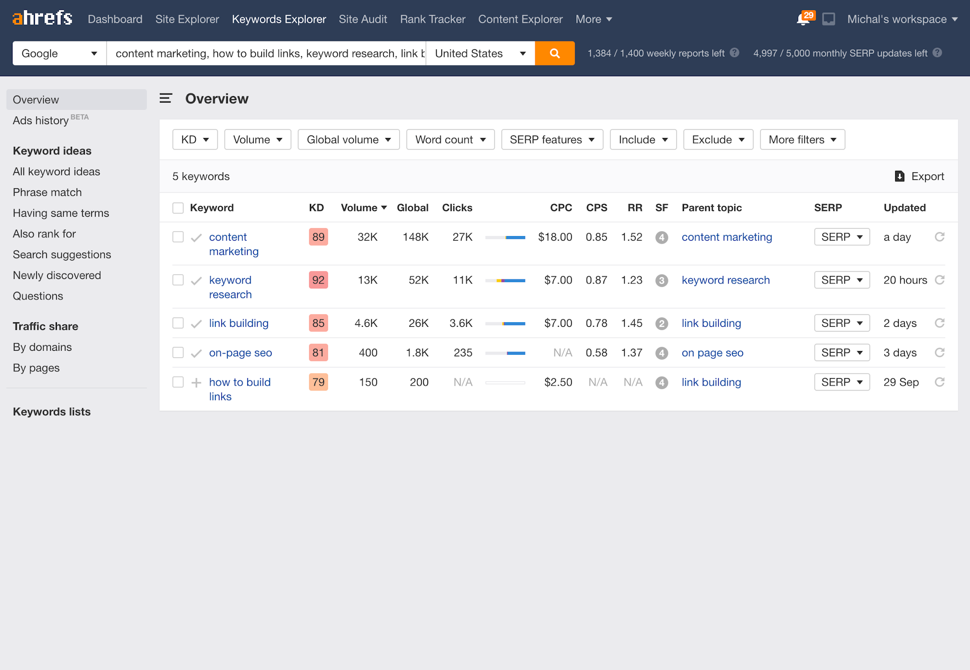Click the SF badge in link building row
The image size is (970, 670).
pos(661,323)
